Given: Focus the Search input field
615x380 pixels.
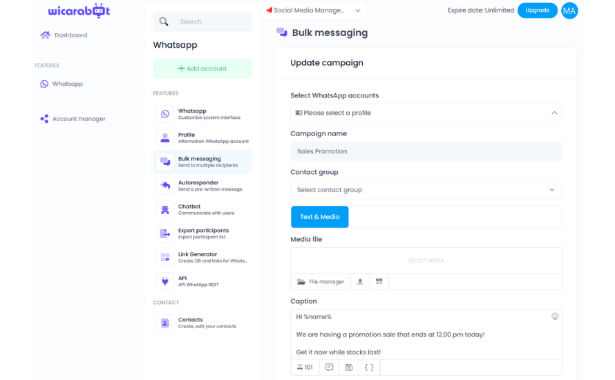Looking at the screenshot, I should pyautogui.click(x=202, y=21).
